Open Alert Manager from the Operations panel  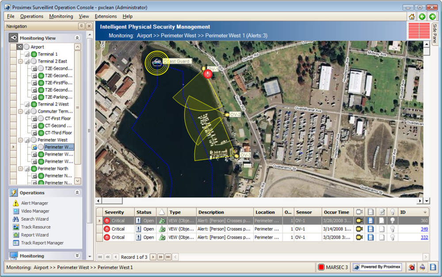pyautogui.click(x=34, y=203)
